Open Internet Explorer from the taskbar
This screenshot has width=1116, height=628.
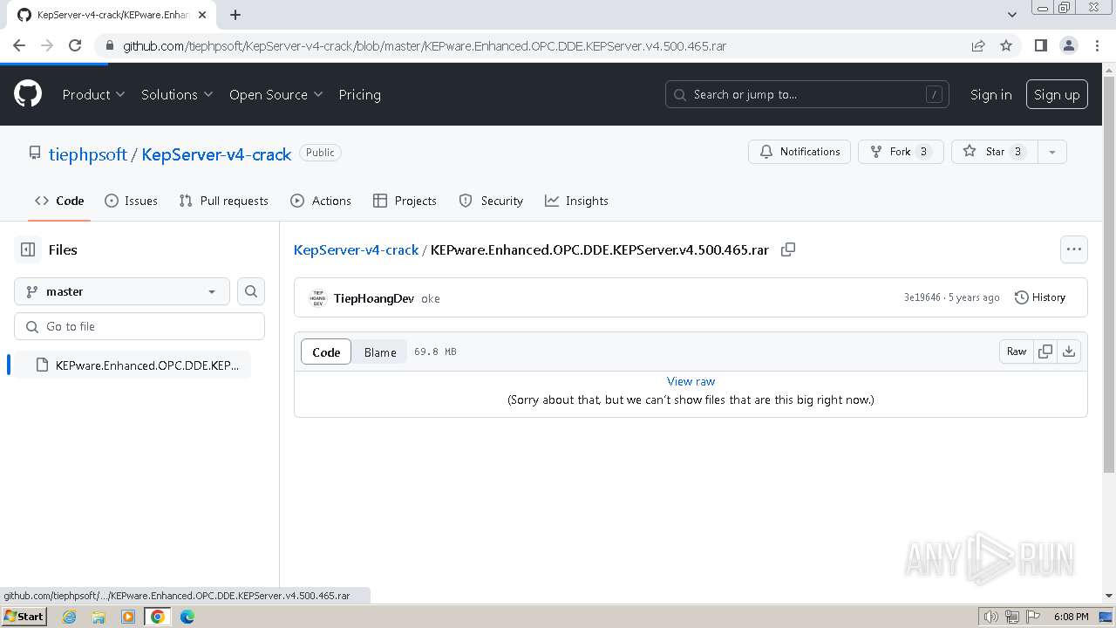point(70,617)
